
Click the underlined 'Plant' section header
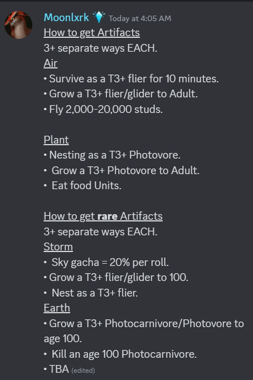click(56, 139)
